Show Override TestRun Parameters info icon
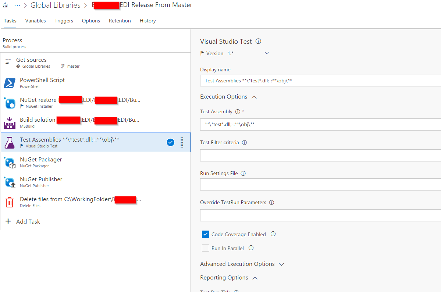Viewport: 441px width, 292px height. [x=272, y=203]
